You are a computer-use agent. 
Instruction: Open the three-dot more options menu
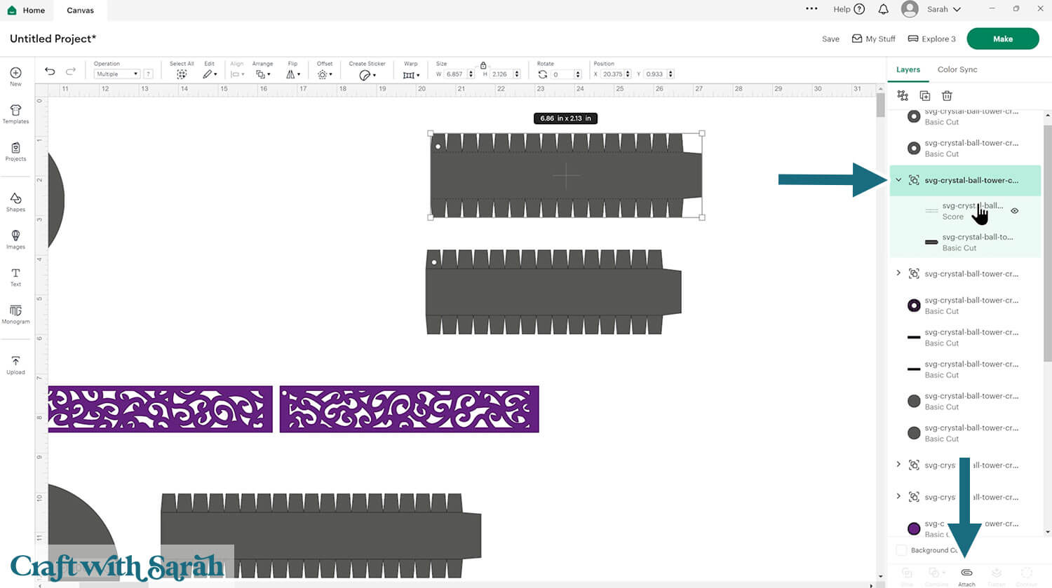(x=811, y=9)
